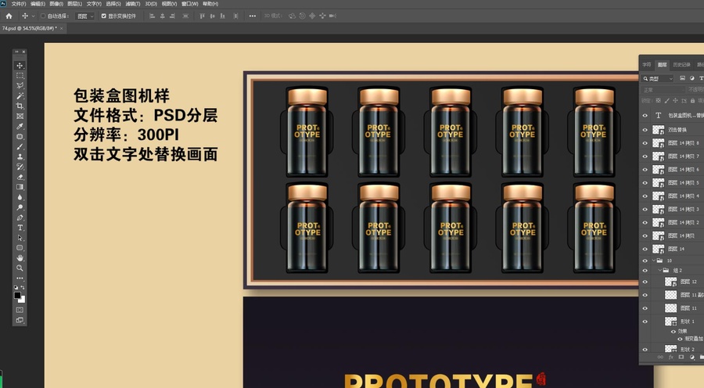Enable the 自动选择 checkbox
This screenshot has width=704, height=388.
(43, 16)
